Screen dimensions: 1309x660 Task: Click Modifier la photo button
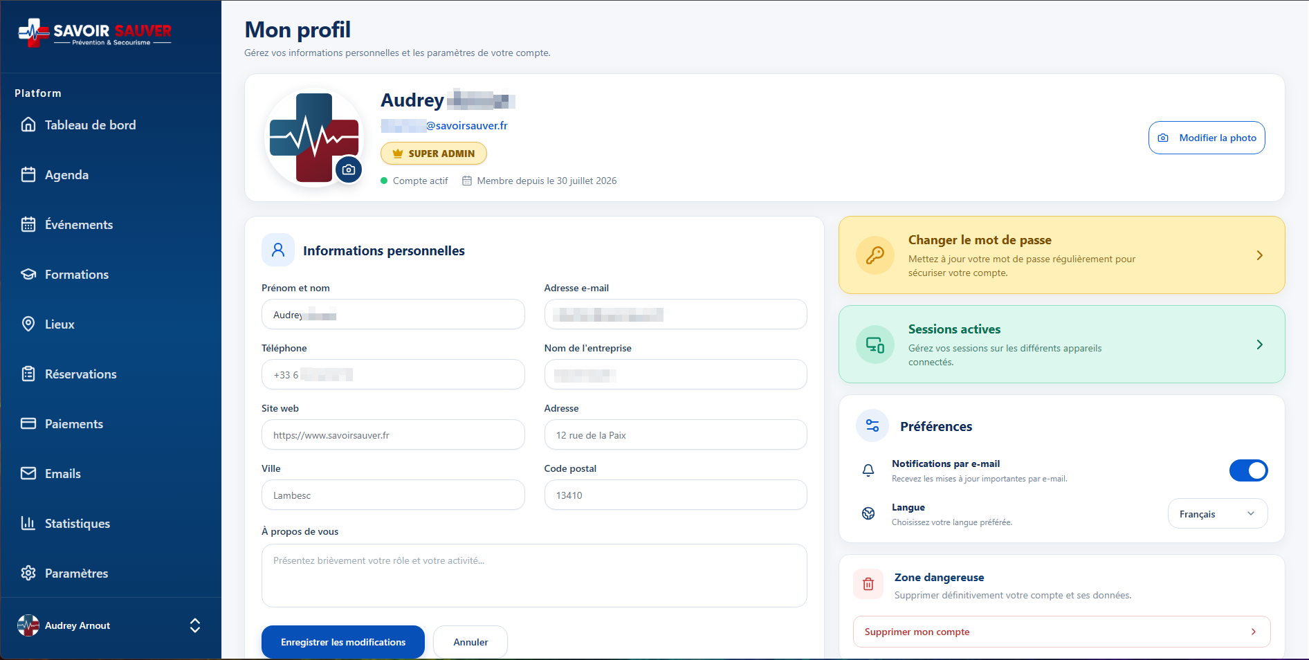click(x=1207, y=138)
